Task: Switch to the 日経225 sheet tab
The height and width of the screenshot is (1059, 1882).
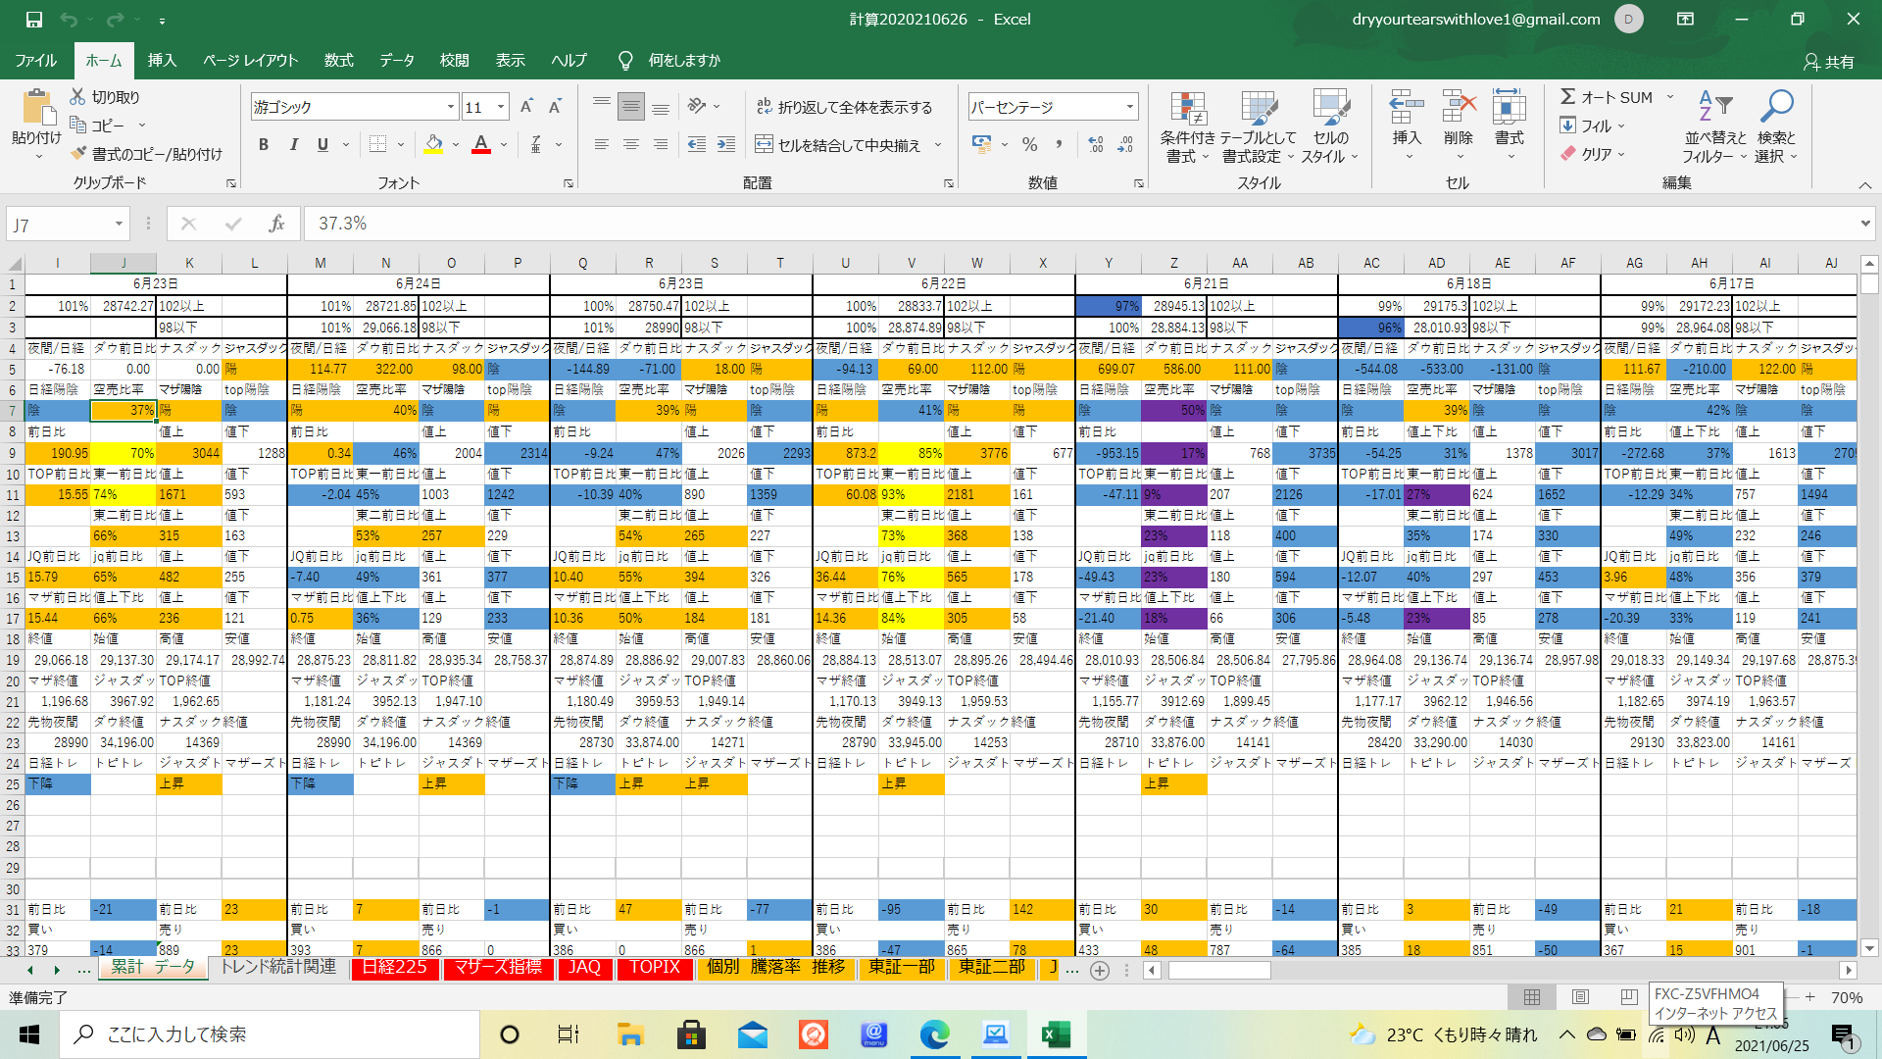Action: tap(394, 968)
